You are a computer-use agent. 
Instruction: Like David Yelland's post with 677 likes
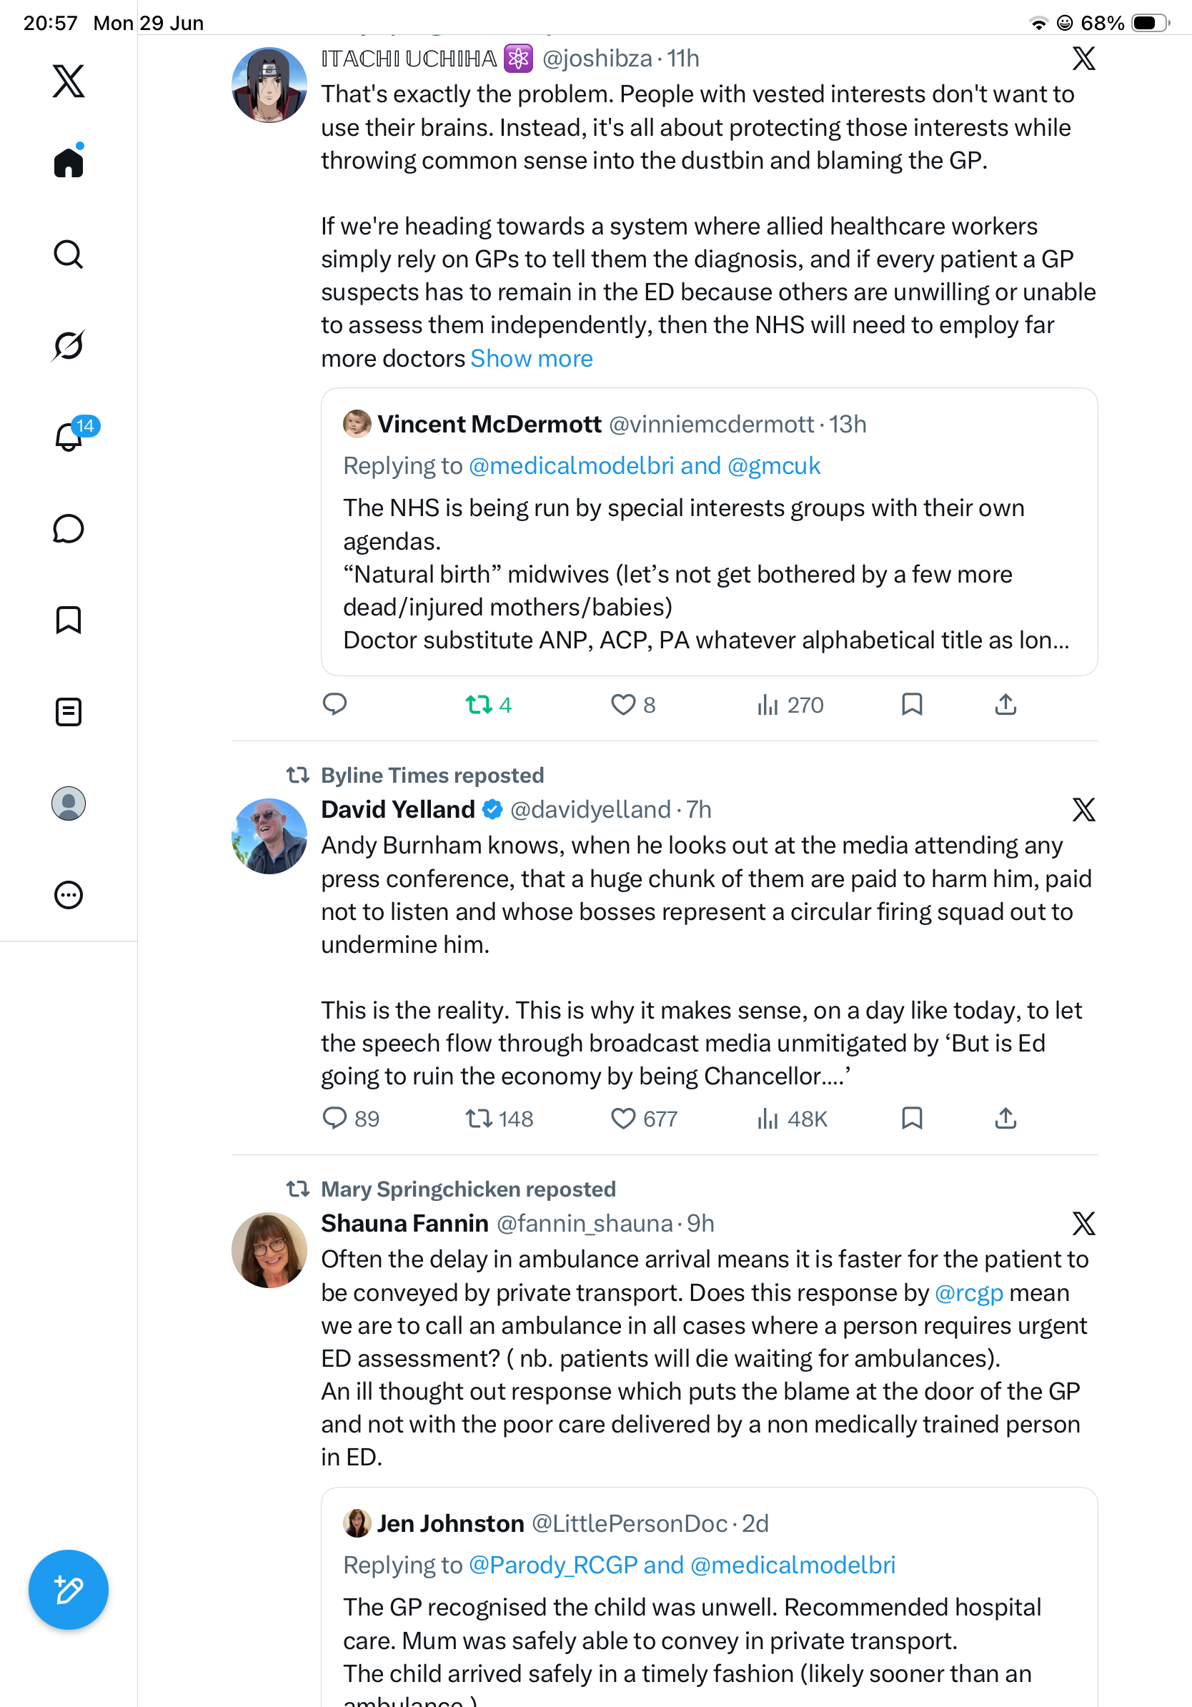pos(622,1118)
